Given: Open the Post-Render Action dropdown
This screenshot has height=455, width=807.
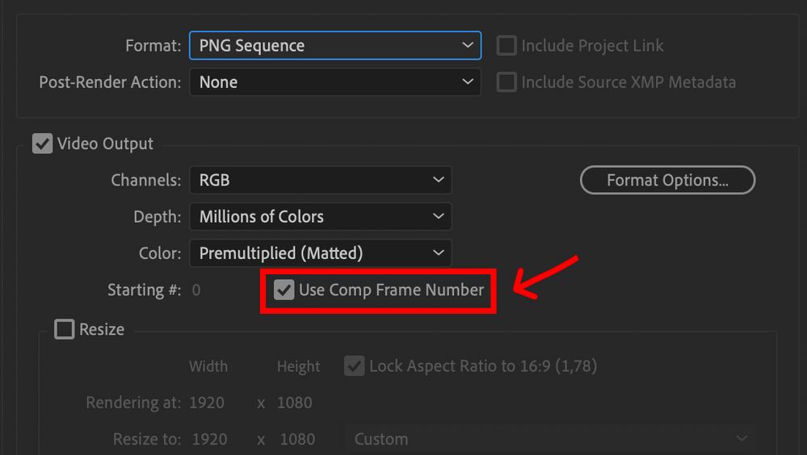Looking at the screenshot, I should pyautogui.click(x=334, y=82).
